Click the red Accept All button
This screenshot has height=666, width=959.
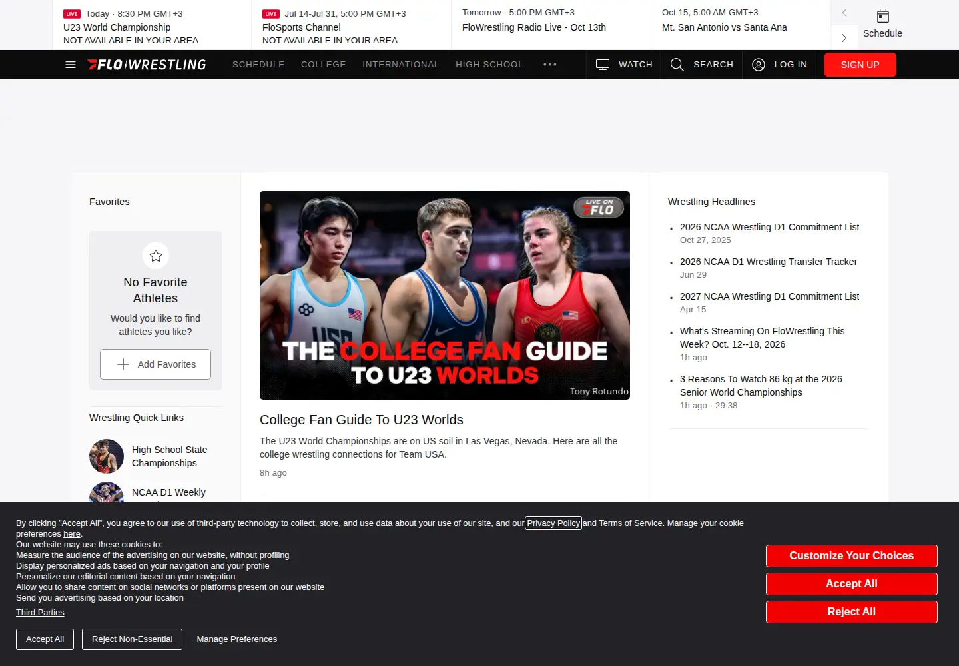(852, 584)
